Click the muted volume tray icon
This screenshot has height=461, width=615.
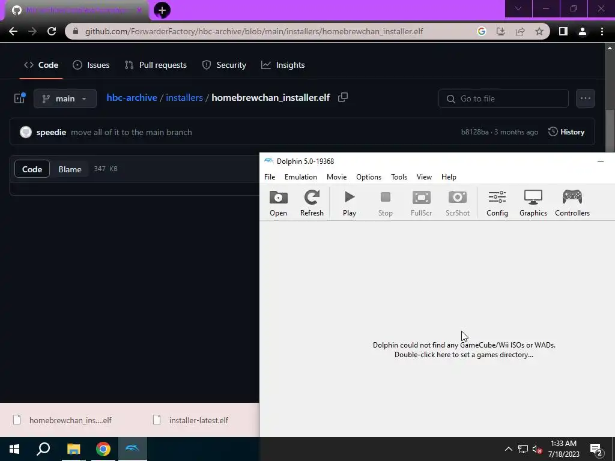(x=538, y=449)
